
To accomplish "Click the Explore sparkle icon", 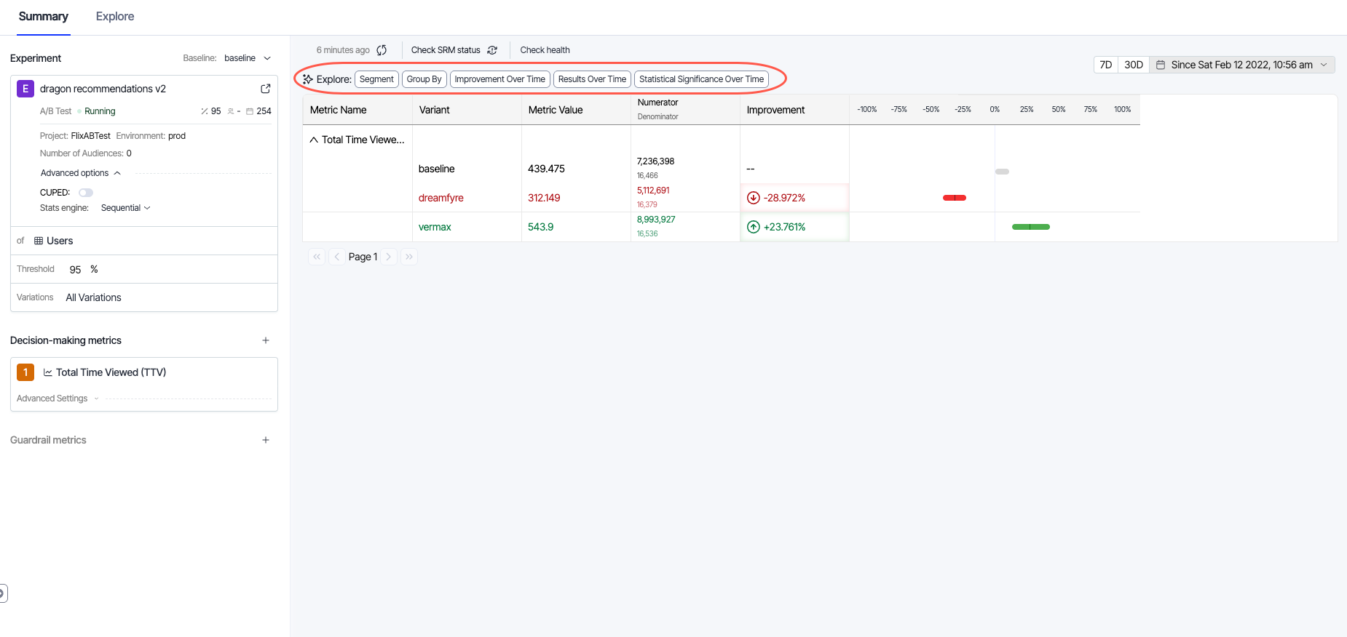I will 308,79.
